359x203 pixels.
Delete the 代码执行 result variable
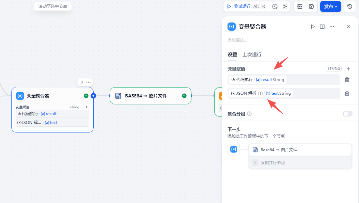(x=347, y=80)
